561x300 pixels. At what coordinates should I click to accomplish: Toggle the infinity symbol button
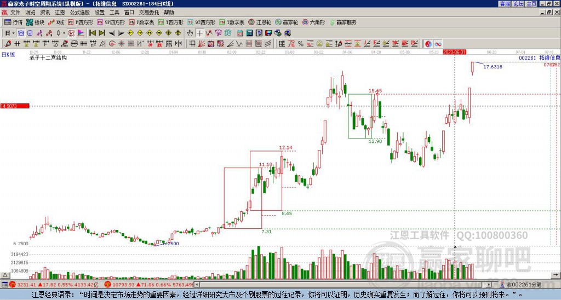[x=438, y=44]
